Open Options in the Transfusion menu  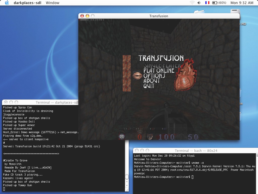point(154,76)
